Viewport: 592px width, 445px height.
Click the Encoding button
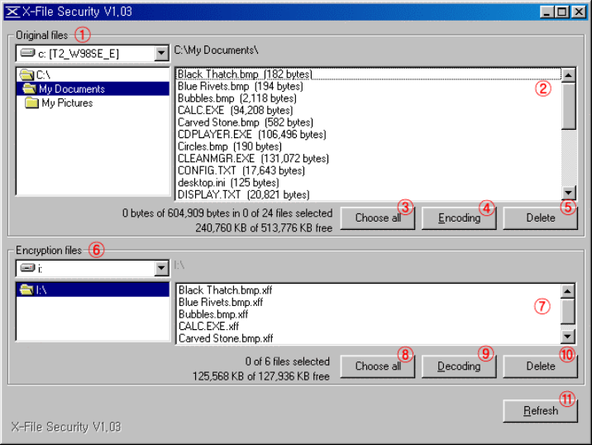pyautogui.click(x=459, y=218)
